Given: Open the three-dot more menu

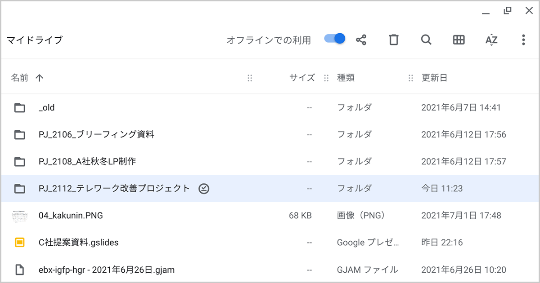Looking at the screenshot, I should pos(523,40).
